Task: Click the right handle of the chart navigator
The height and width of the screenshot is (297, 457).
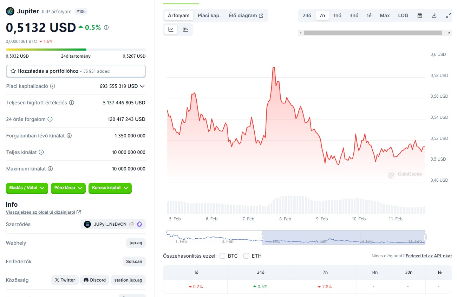Action: (x=425, y=237)
